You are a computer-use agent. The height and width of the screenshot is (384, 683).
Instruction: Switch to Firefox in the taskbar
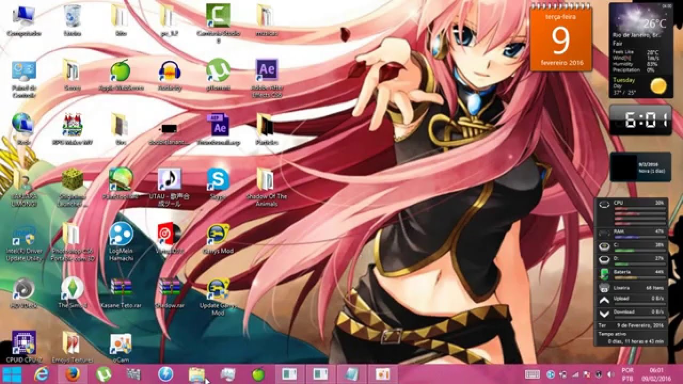[72, 374]
